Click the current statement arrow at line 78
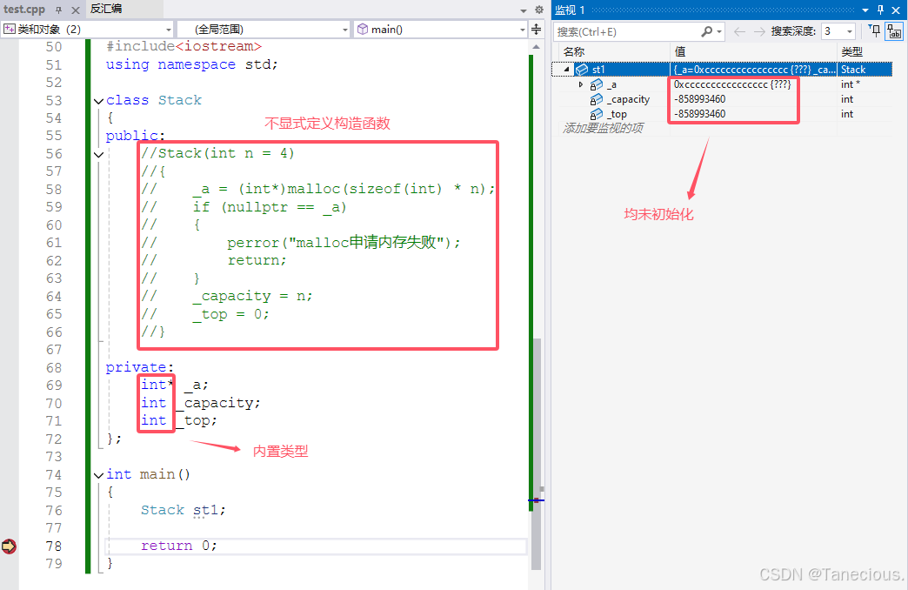 pyautogui.click(x=9, y=546)
